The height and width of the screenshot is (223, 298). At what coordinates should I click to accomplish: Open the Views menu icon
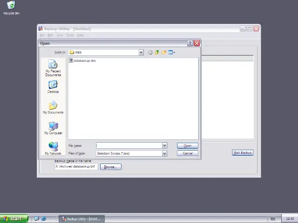[x=171, y=52]
